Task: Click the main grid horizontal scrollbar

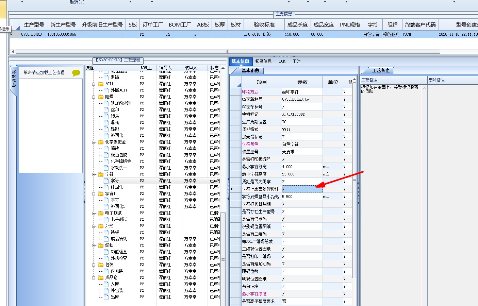Action: 228,52
